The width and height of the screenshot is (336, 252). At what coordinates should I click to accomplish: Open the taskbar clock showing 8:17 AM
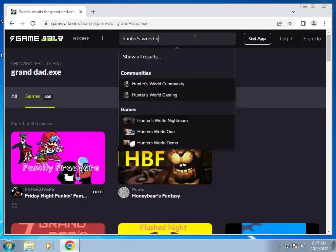point(319,246)
